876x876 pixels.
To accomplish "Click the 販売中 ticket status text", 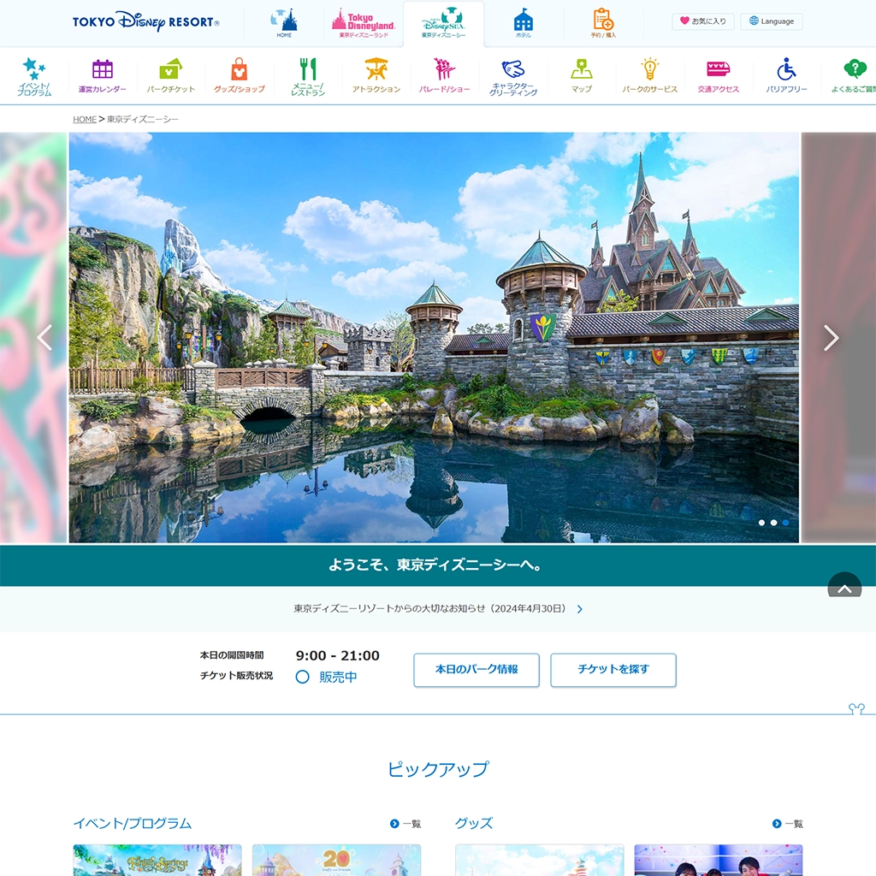I will tap(338, 678).
